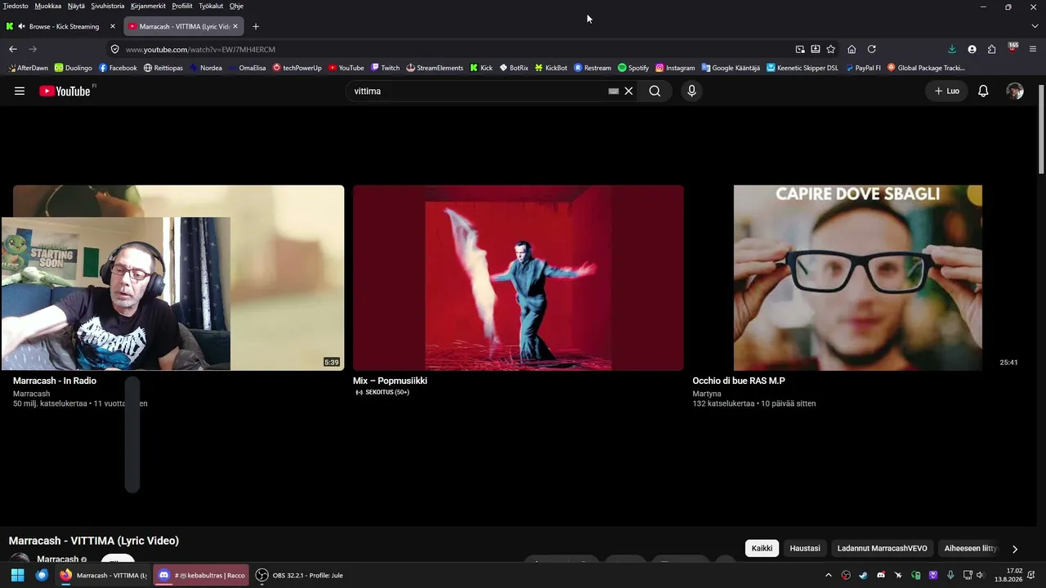
Task: Click the install app icon in address bar
Action: (x=816, y=49)
